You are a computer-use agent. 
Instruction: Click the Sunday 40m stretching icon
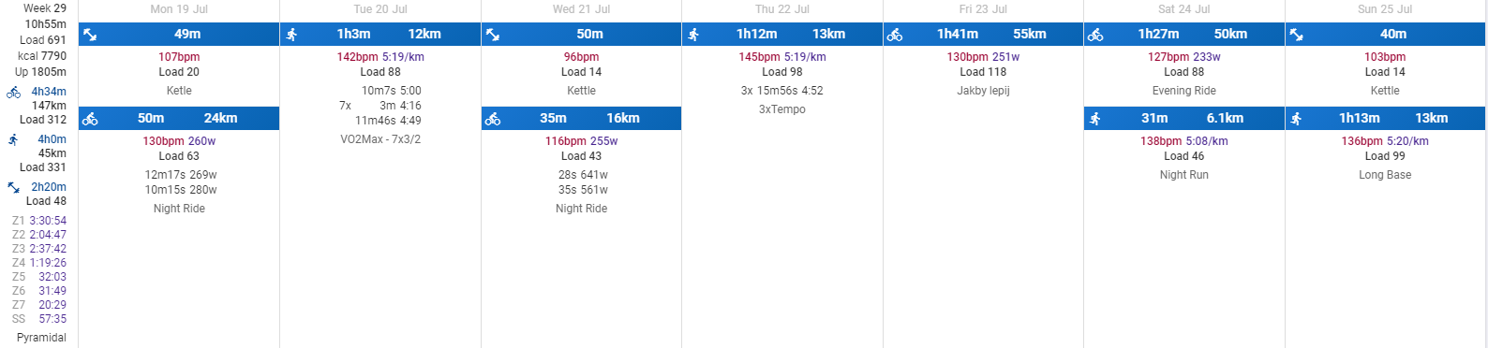click(x=1297, y=35)
